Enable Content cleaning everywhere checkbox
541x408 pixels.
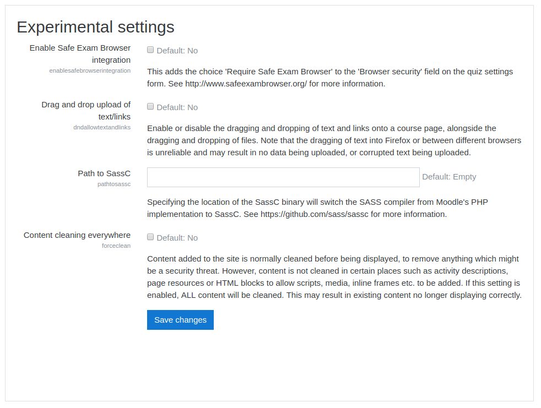pyautogui.click(x=150, y=237)
